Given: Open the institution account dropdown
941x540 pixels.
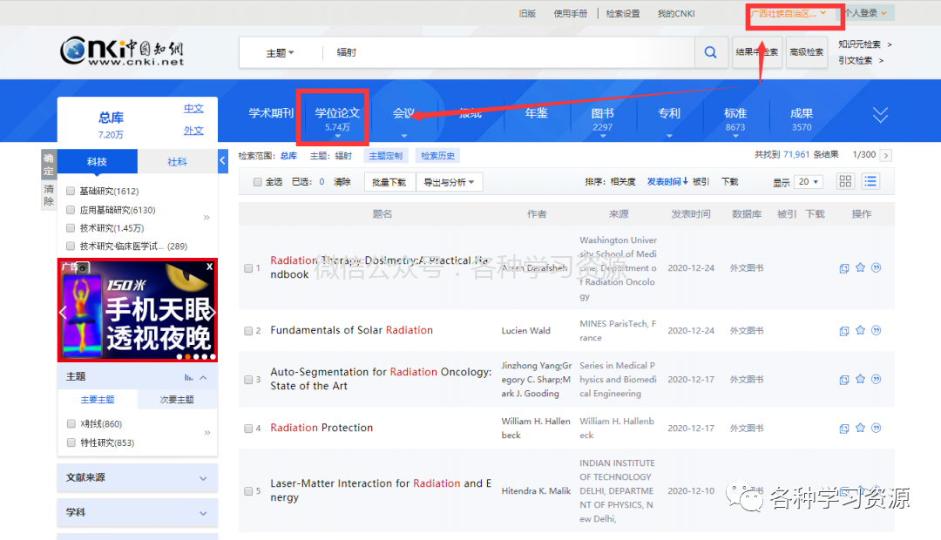Looking at the screenshot, I should tap(789, 13).
